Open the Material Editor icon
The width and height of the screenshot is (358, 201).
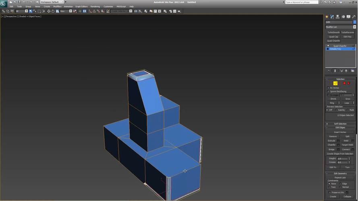(165, 11)
